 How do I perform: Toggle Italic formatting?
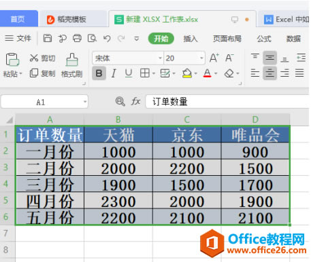114,73
